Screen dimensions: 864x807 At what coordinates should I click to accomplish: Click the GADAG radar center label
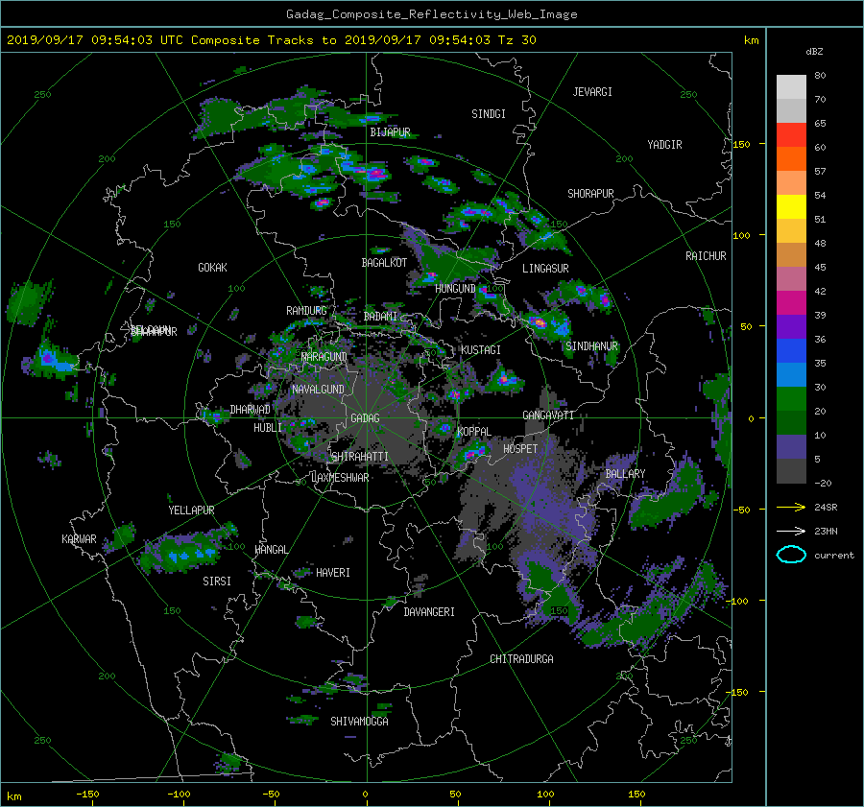click(x=366, y=418)
